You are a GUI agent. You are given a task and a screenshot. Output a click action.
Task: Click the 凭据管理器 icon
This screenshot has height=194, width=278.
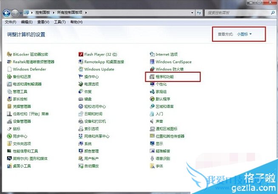click(x=9, y=106)
